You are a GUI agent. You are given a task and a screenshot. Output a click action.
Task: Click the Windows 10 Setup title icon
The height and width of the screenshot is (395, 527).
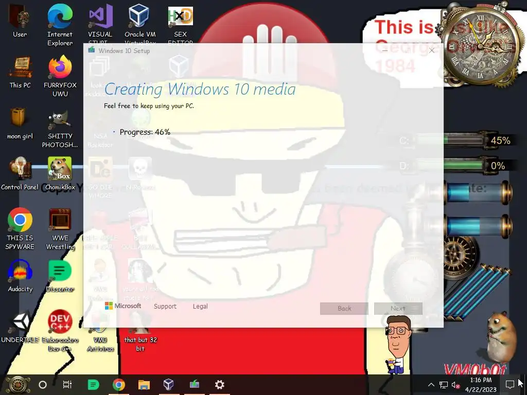[x=92, y=50]
